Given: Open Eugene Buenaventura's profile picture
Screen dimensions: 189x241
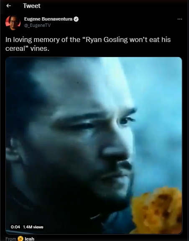Looking at the screenshot, I should (x=13, y=23).
